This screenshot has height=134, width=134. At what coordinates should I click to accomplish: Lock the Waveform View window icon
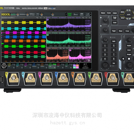point(37,18)
